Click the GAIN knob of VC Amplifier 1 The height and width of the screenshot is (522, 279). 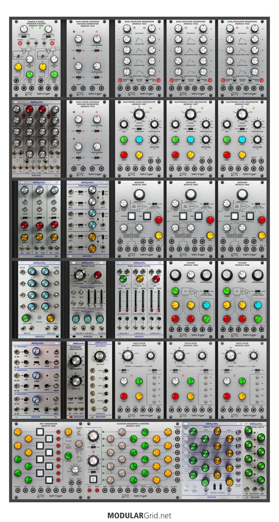pyautogui.click(x=36, y=351)
